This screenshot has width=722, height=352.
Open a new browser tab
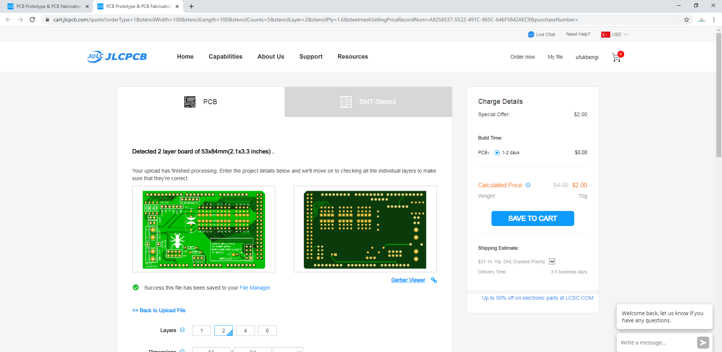(191, 6)
